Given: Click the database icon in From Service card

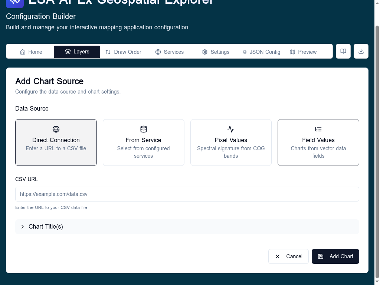Looking at the screenshot, I should [144, 129].
